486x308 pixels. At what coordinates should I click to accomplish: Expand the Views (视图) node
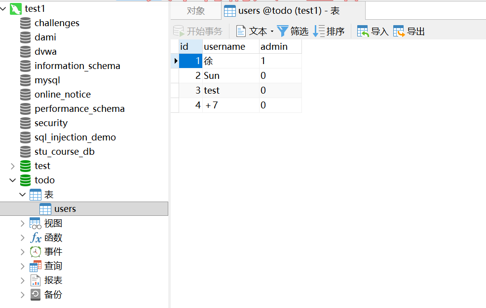(x=23, y=223)
